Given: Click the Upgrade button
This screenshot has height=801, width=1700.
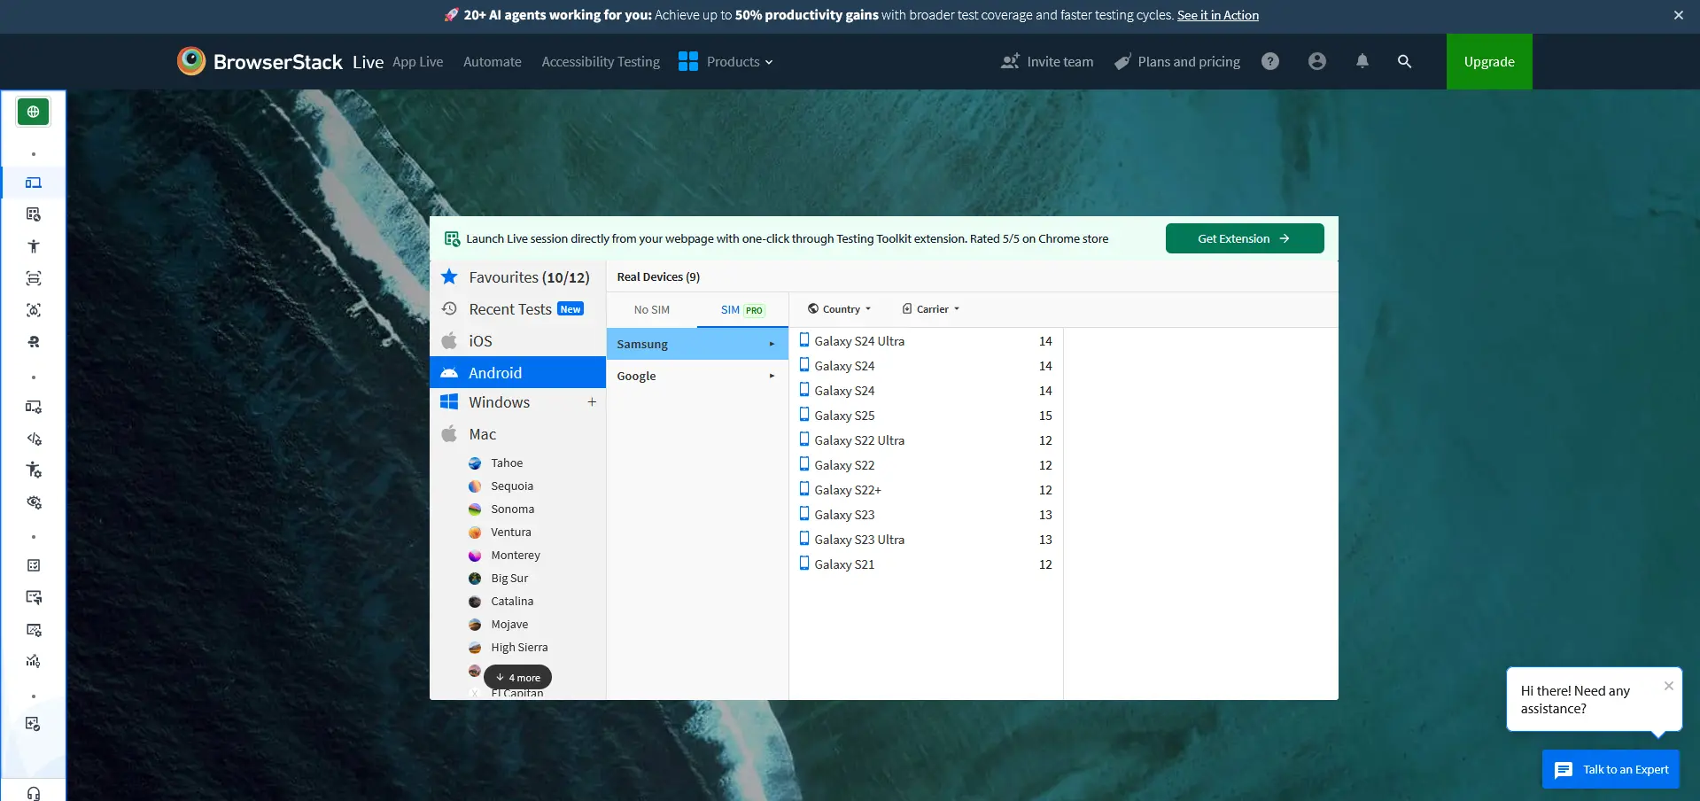Looking at the screenshot, I should tap(1489, 61).
